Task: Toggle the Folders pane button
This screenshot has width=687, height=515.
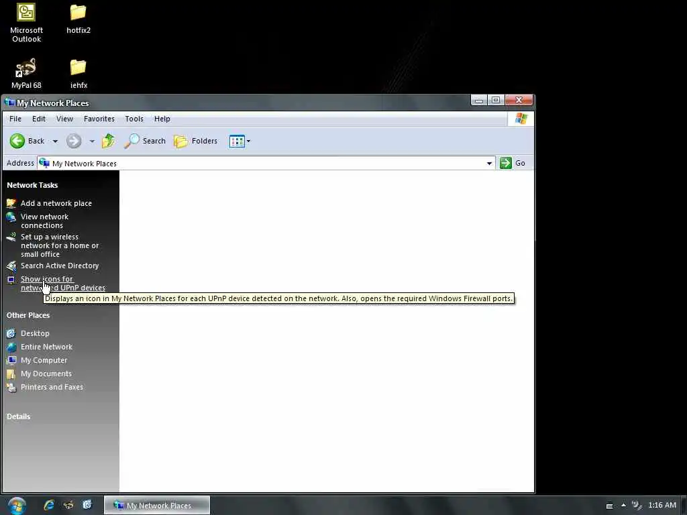Action: point(195,141)
